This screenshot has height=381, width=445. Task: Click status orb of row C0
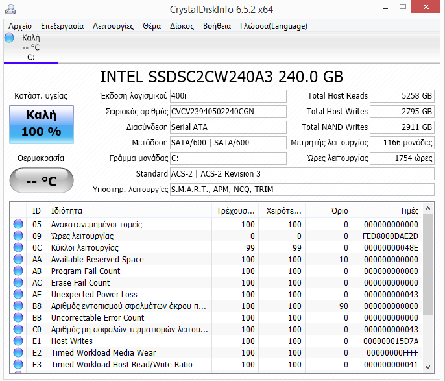tap(18, 329)
